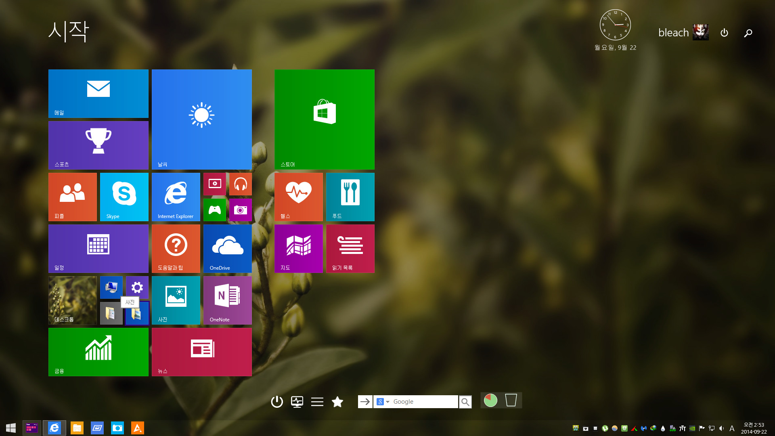Click the power icon in bottom dock
This screenshot has height=436, width=775.
point(277,402)
